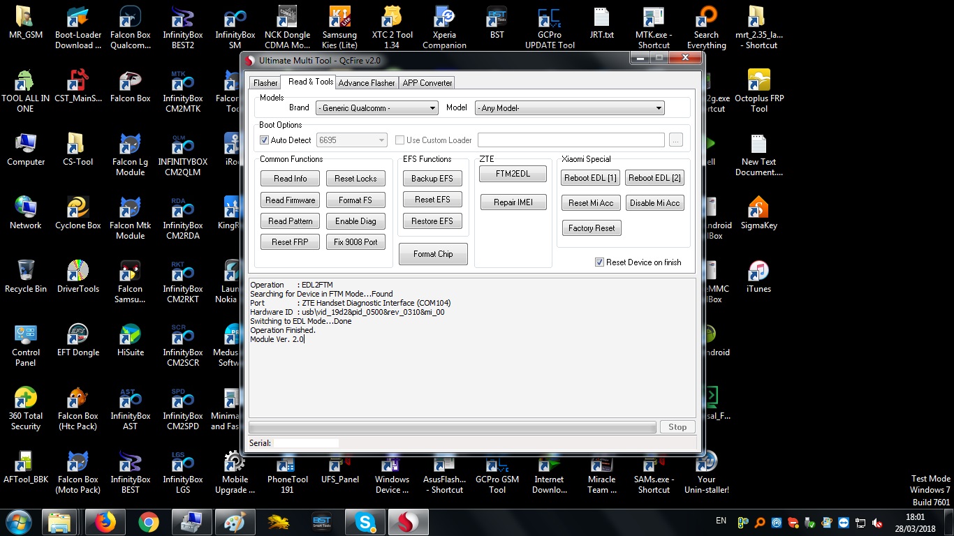This screenshot has height=536, width=954.
Task: Open iTunes desktop shortcut
Action: tap(759, 276)
